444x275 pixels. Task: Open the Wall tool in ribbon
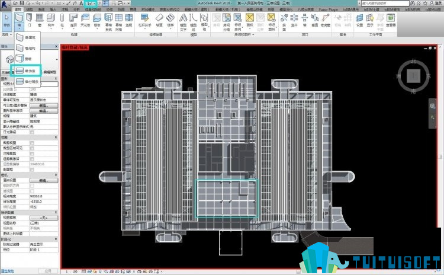(x=20, y=21)
